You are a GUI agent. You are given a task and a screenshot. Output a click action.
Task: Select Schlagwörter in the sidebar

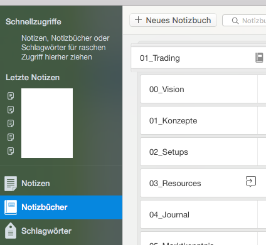[61, 231]
